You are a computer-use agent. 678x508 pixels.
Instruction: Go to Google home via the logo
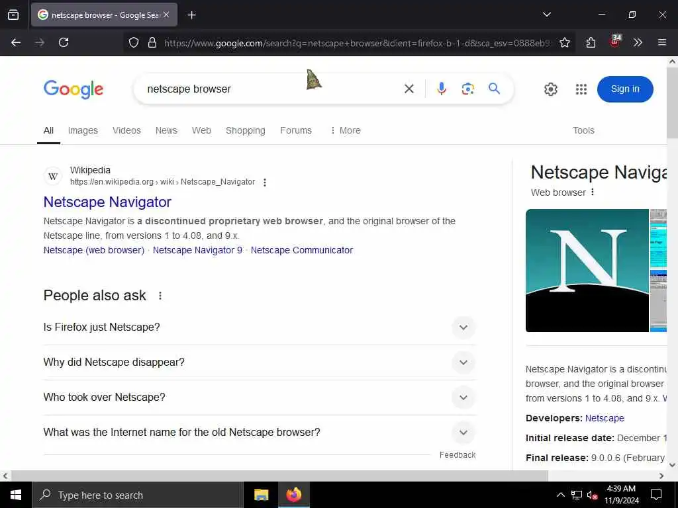(73, 89)
